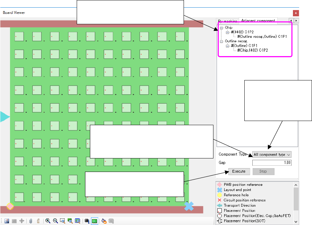Click the Component Type label
312x225 pixels.
pyautogui.click(x=233, y=154)
